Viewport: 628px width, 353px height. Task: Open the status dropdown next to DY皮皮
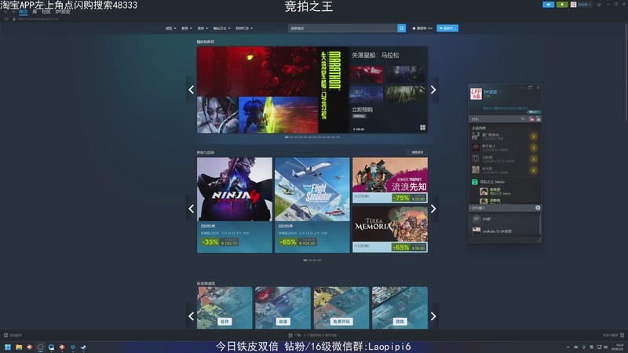(500, 92)
